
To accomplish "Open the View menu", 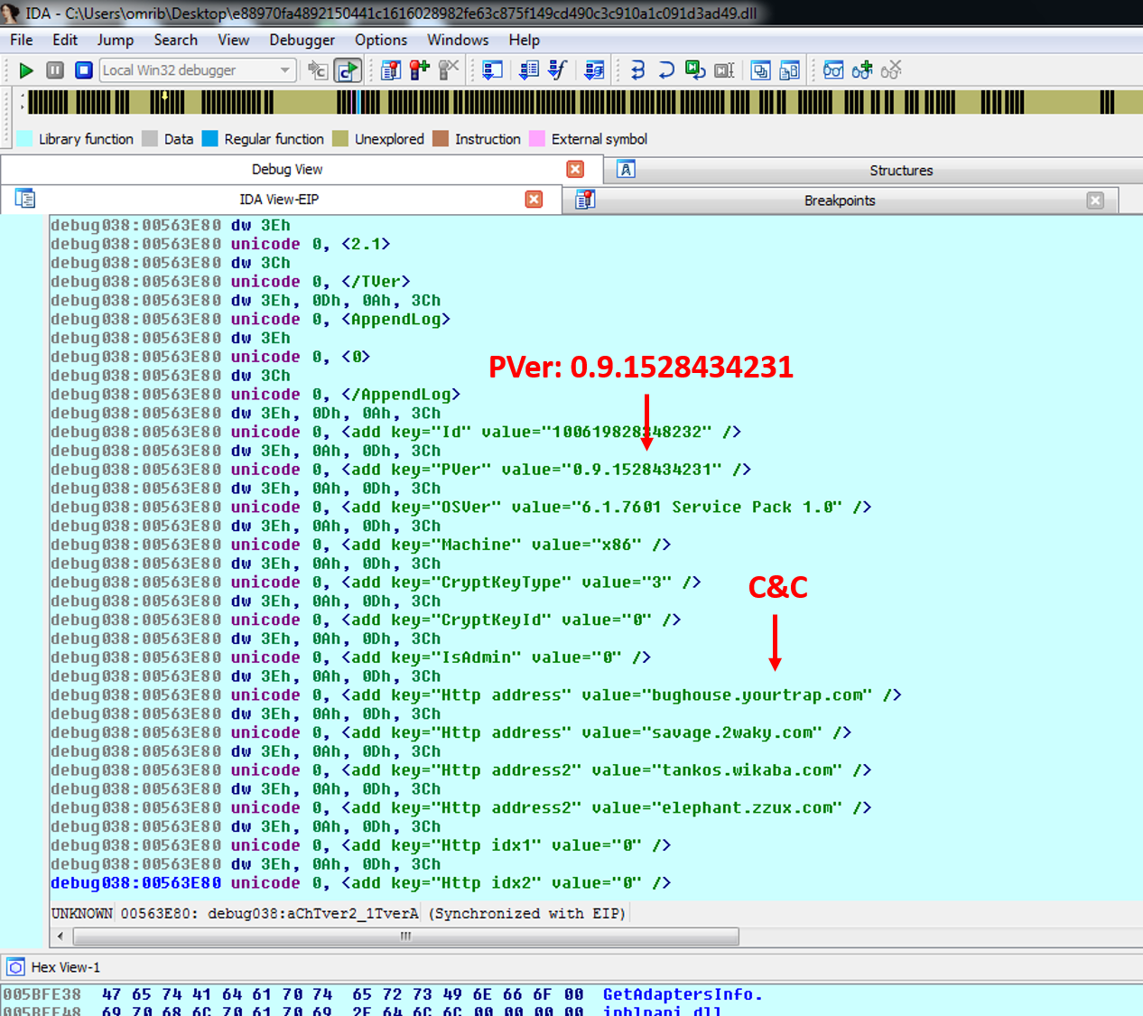I will click(234, 40).
